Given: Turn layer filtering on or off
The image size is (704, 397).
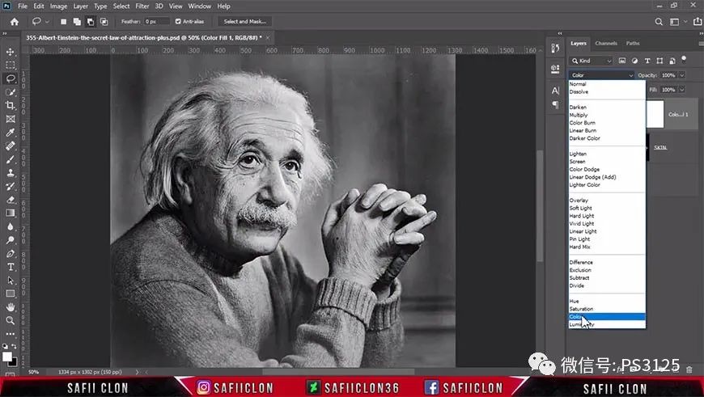Looking at the screenshot, I should pos(684,59).
